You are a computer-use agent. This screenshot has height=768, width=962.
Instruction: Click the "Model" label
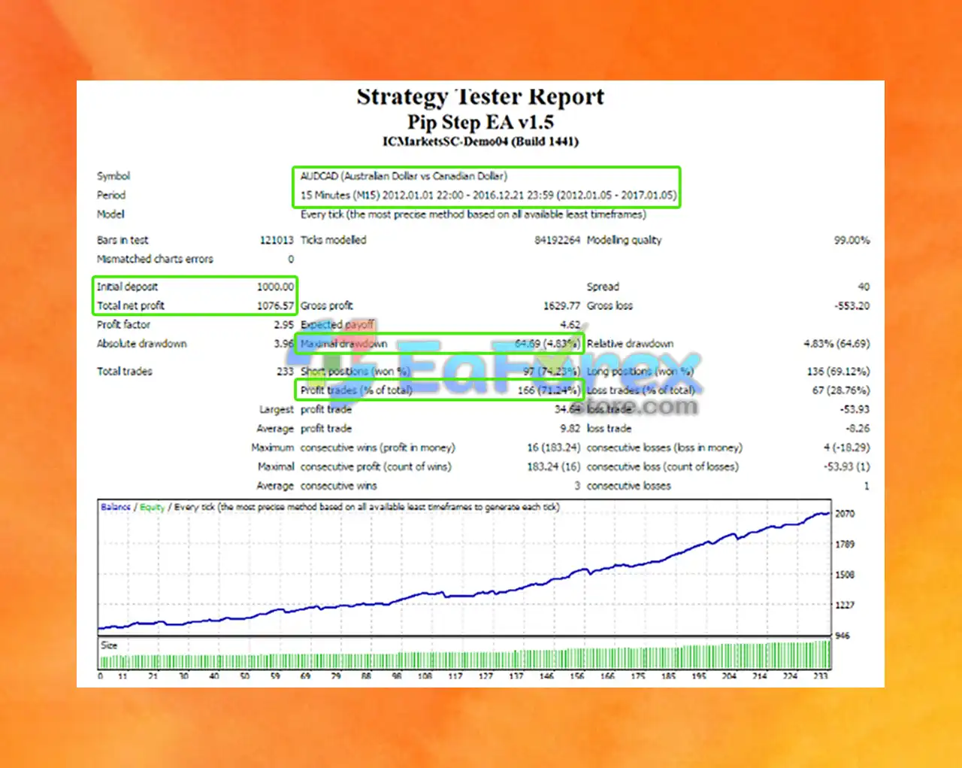[110, 214]
